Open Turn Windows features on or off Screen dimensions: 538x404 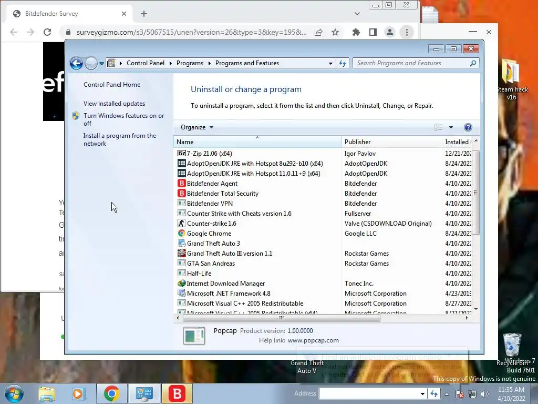(123, 119)
